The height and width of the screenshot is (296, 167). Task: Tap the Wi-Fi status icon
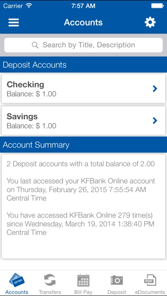[x=29, y=6]
